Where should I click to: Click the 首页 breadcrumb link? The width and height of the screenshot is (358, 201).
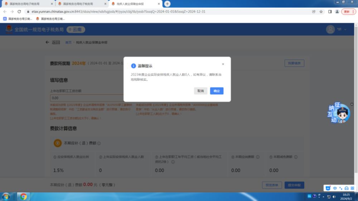[68, 43]
